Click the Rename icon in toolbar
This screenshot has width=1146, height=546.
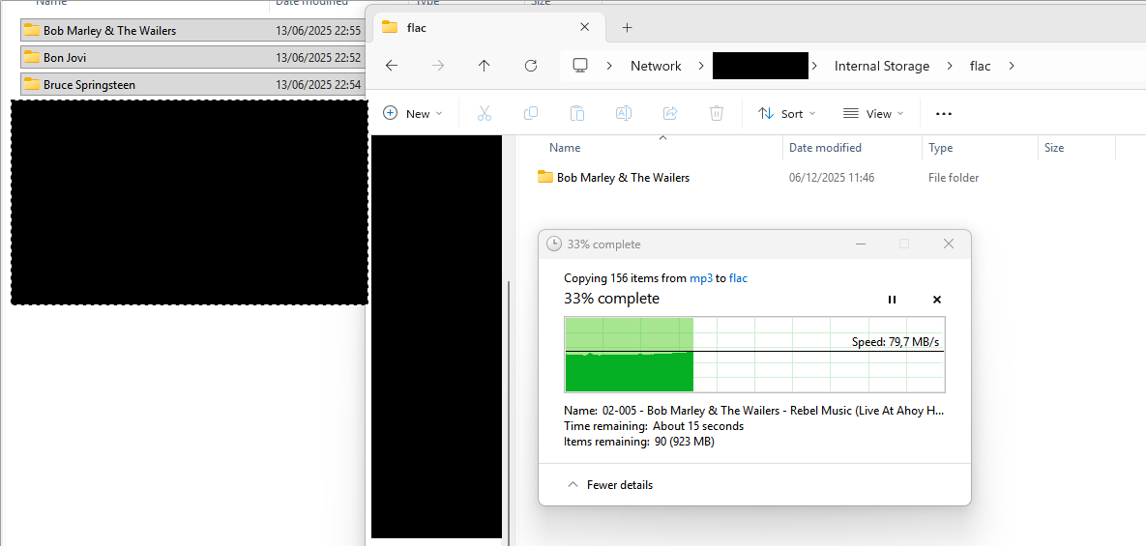[x=624, y=113]
